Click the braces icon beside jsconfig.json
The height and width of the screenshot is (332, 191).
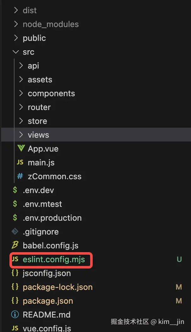15,273
